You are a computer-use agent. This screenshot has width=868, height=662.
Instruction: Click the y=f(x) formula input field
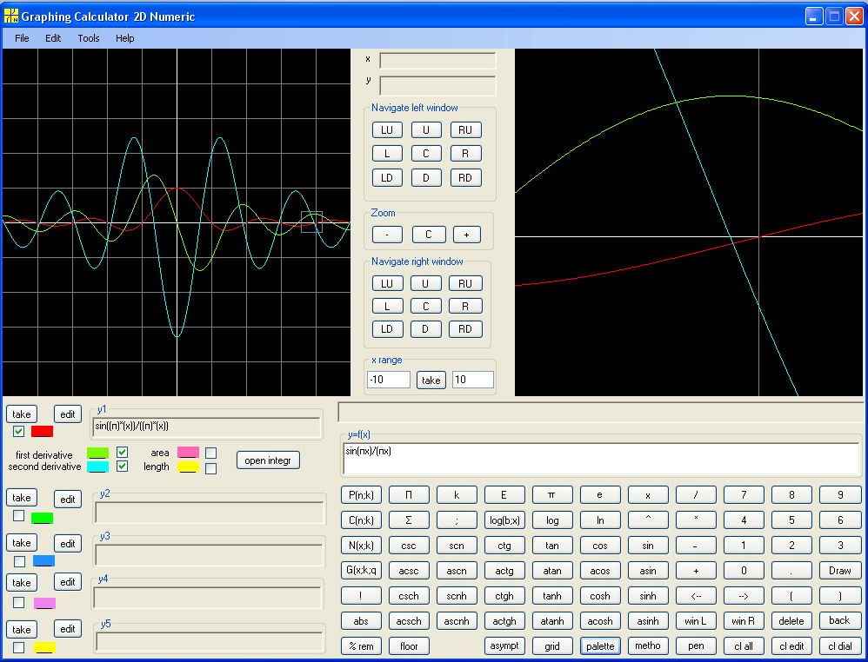[x=601, y=459]
